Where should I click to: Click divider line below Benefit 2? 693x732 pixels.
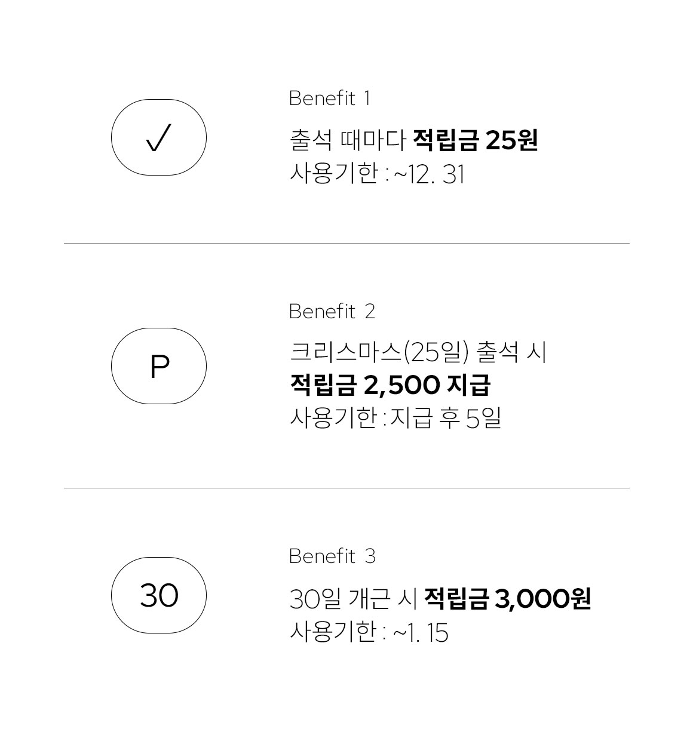346,488
